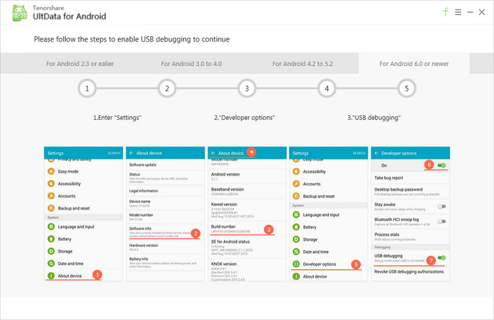Click the Android version row
Screen dimensions: 494x320
pyautogui.click(x=247, y=176)
